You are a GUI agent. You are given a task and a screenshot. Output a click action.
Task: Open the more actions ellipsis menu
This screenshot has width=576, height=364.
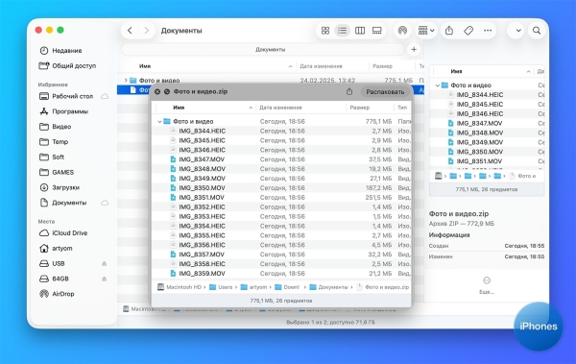pyautogui.click(x=488, y=31)
